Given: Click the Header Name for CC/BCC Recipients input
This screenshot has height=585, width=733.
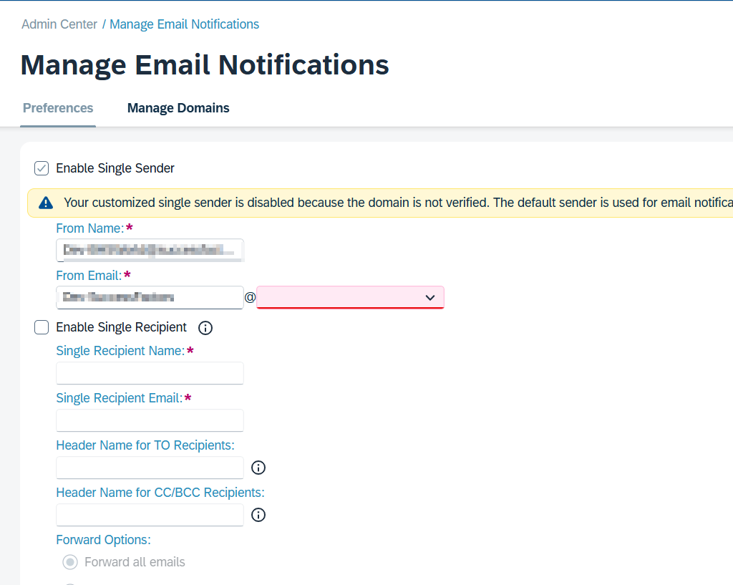Looking at the screenshot, I should tap(150, 515).
